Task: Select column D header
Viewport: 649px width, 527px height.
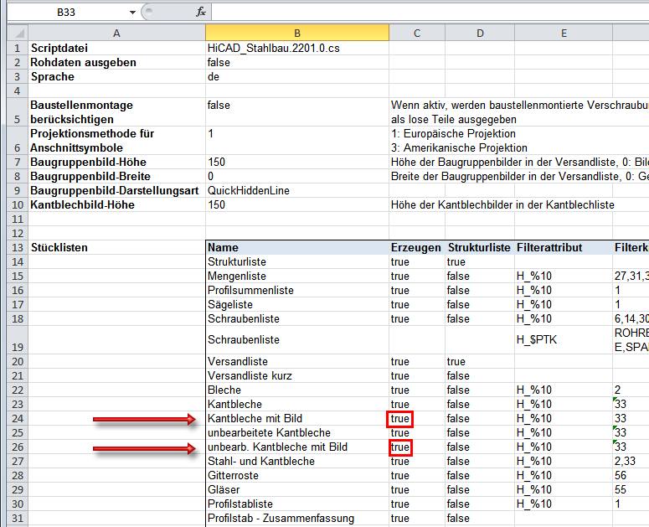Action: (479, 33)
